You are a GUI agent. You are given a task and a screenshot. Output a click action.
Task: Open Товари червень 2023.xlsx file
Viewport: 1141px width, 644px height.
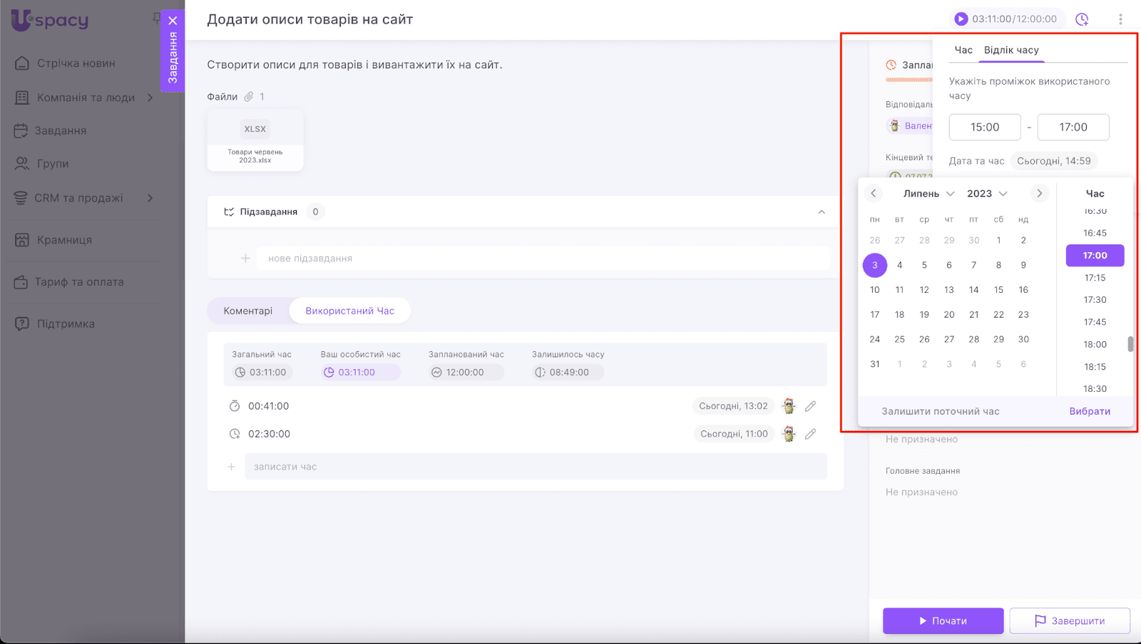(255, 140)
